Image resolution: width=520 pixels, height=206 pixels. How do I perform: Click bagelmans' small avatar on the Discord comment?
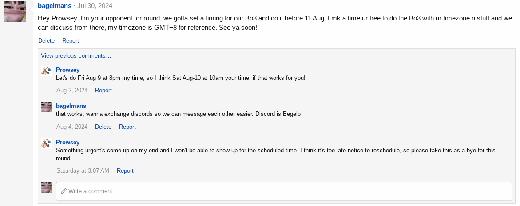coord(46,107)
